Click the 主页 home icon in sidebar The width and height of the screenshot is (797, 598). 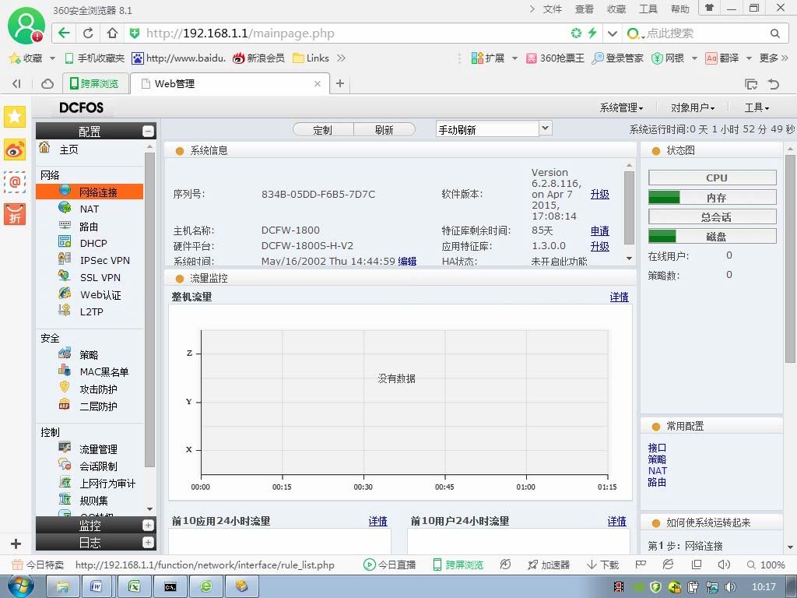[44, 147]
